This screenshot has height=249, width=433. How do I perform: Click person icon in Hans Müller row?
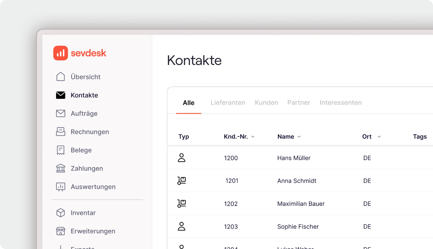[x=181, y=158]
